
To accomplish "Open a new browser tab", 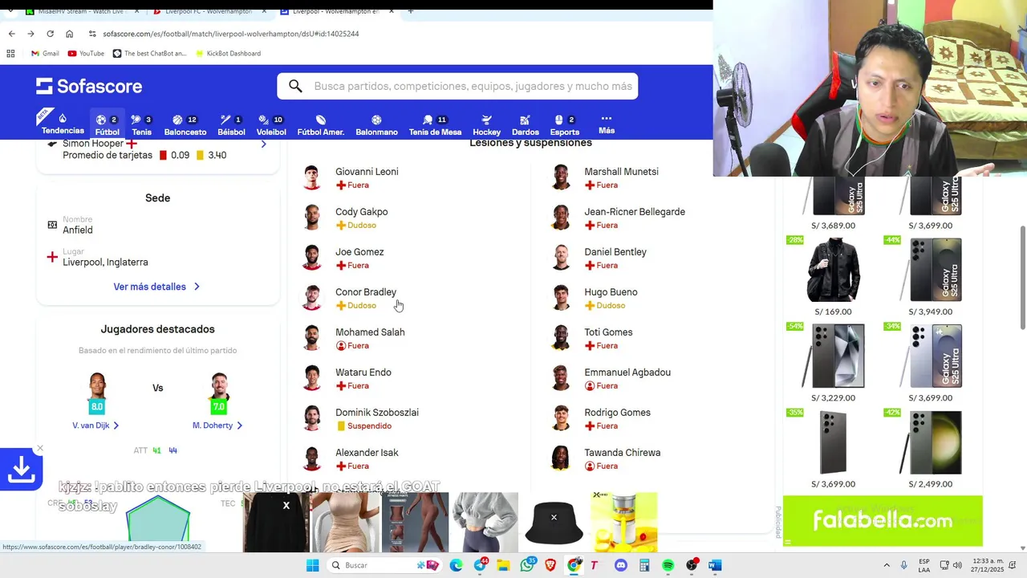I will tap(411, 11).
